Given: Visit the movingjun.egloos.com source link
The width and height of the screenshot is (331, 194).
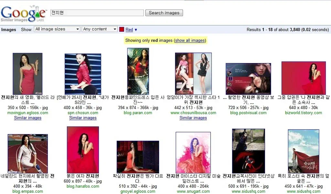Looking at the screenshot, I should (x=27, y=113).
